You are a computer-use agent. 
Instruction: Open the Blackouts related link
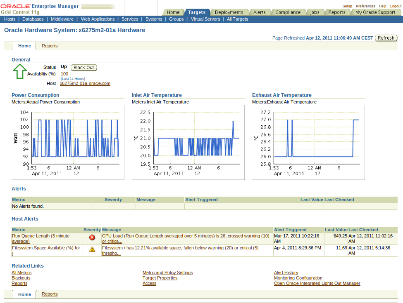pos(21,278)
